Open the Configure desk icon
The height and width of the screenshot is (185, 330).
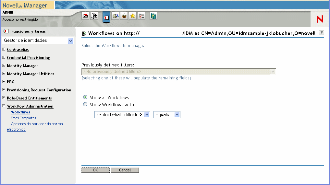(x=124, y=16)
